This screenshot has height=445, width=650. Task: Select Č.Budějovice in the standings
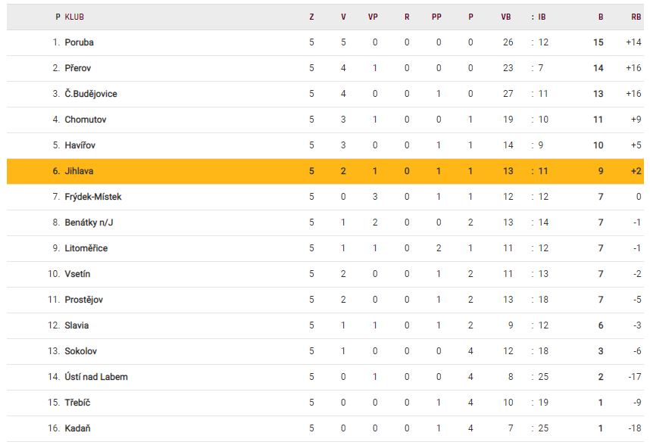(x=91, y=94)
